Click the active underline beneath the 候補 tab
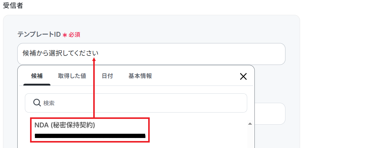Screen dimensions: 365x148 click(x=37, y=85)
